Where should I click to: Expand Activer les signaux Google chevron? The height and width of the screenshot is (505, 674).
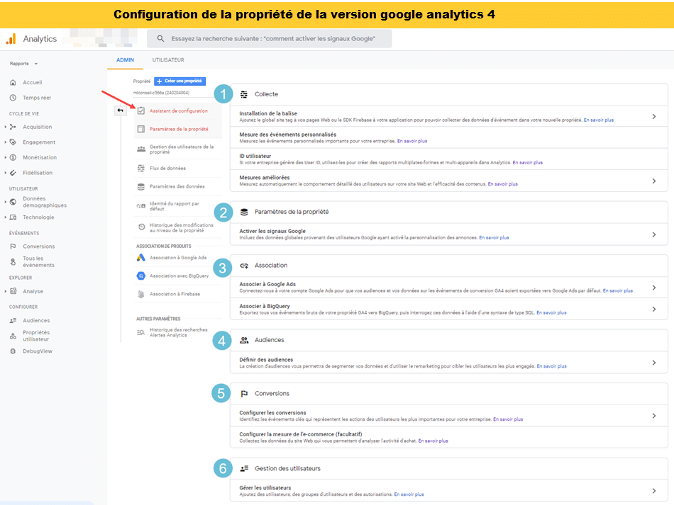click(654, 234)
